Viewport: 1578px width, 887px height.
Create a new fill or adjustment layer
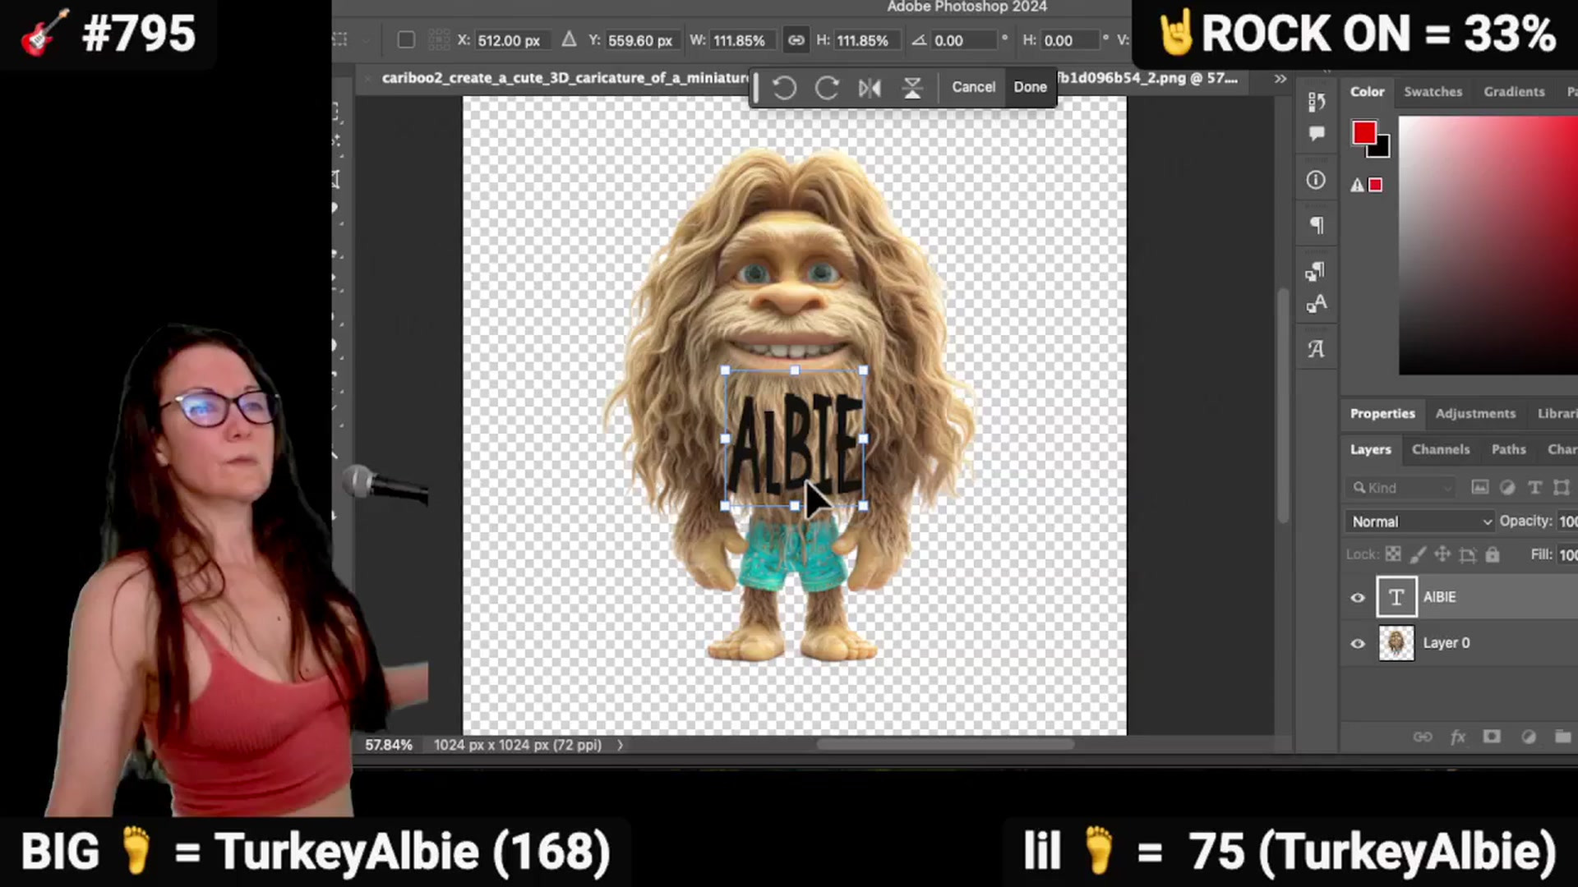click(1529, 737)
